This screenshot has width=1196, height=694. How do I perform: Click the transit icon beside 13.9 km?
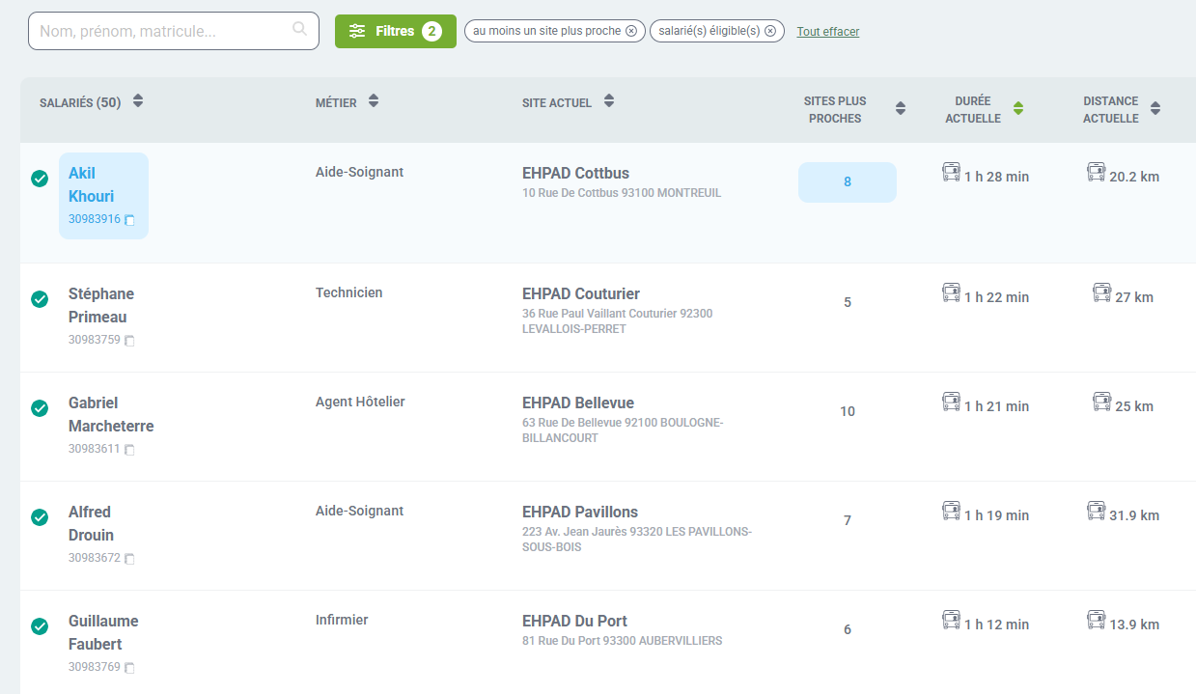(1096, 620)
